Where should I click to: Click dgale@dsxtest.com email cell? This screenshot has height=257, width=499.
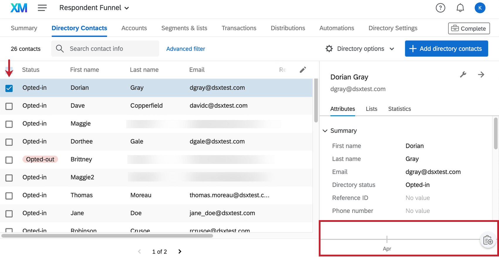[217, 141]
